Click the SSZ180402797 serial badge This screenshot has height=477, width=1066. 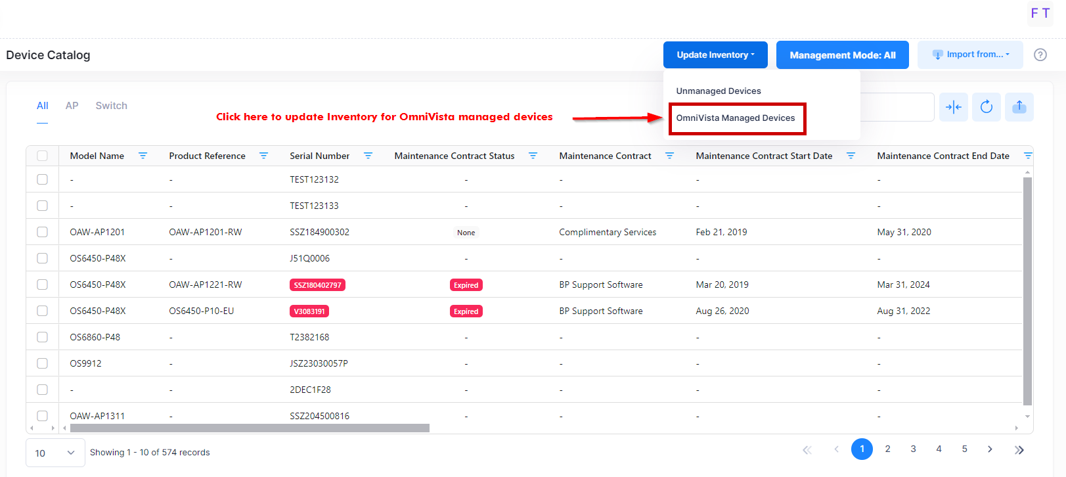point(317,285)
